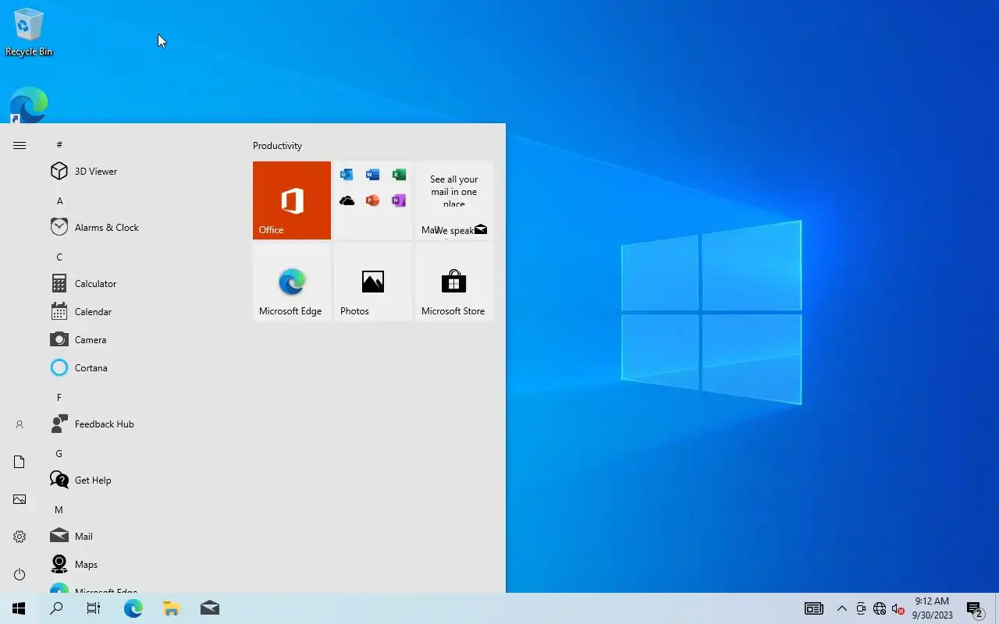Select the Recycle Bin on desktop
The image size is (999, 624).
29,32
